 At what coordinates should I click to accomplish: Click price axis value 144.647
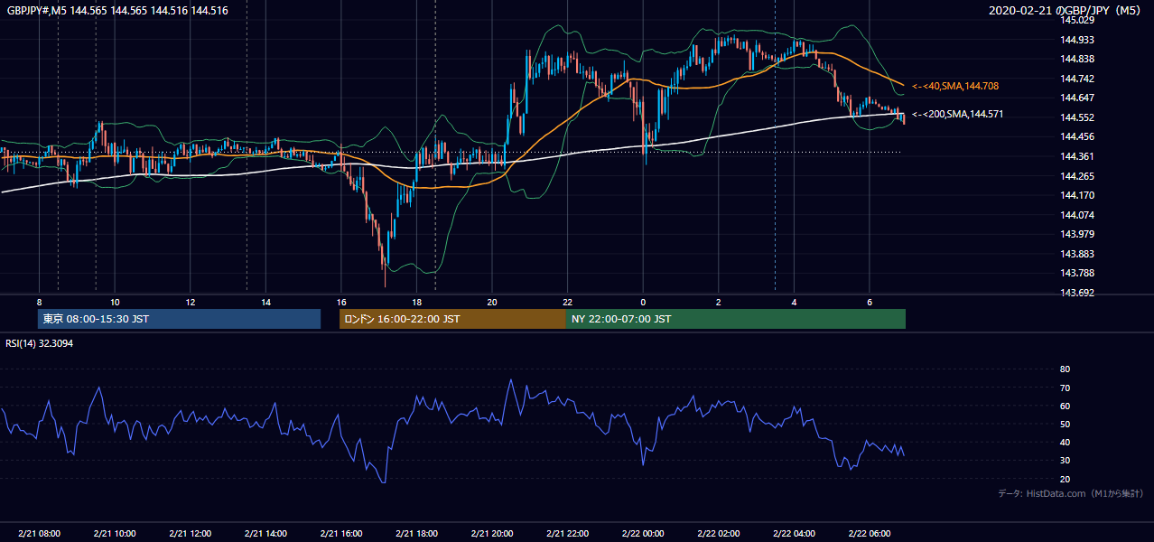pos(1077,98)
